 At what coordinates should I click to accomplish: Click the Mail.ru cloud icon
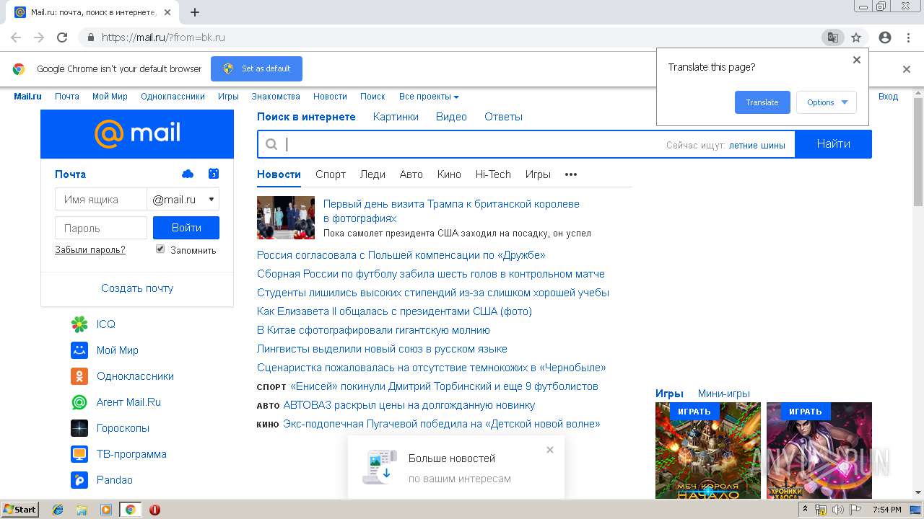(188, 174)
